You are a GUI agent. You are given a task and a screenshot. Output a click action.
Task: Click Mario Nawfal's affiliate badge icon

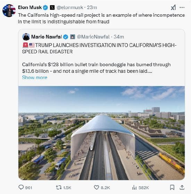click(x=73, y=37)
